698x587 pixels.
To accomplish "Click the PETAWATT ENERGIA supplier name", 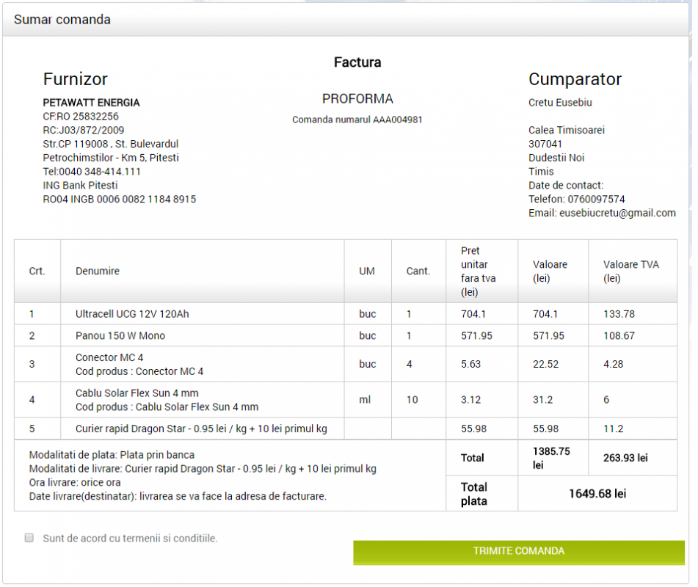I will coord(91,103).
